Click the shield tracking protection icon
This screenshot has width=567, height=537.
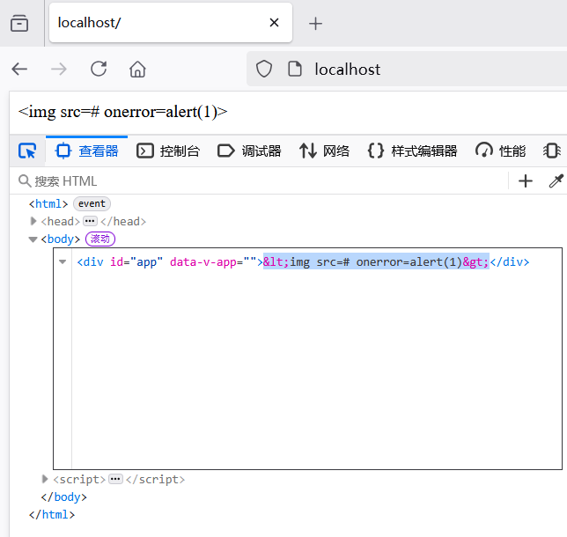tap(263, 69)
